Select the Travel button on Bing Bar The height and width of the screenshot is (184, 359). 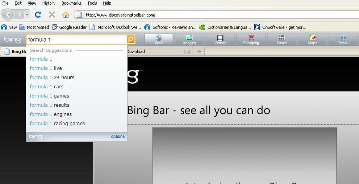343,39
